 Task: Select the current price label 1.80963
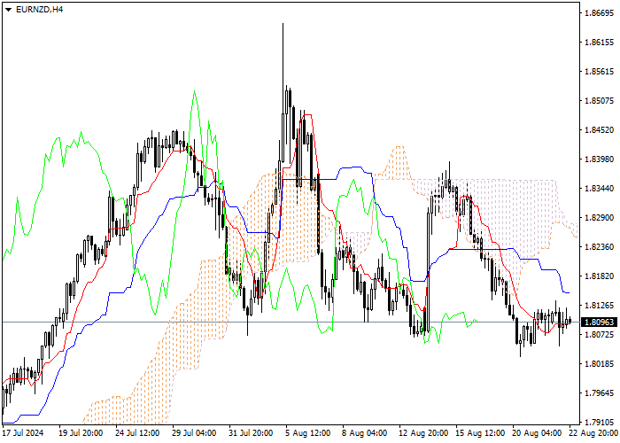click(599, 322)
